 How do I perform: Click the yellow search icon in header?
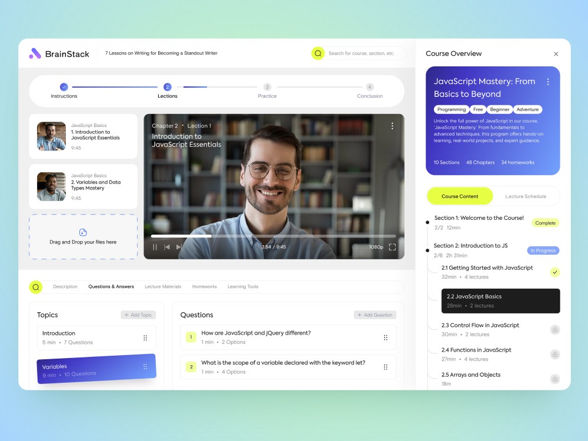pyautogui.click(x=318, y=54)
